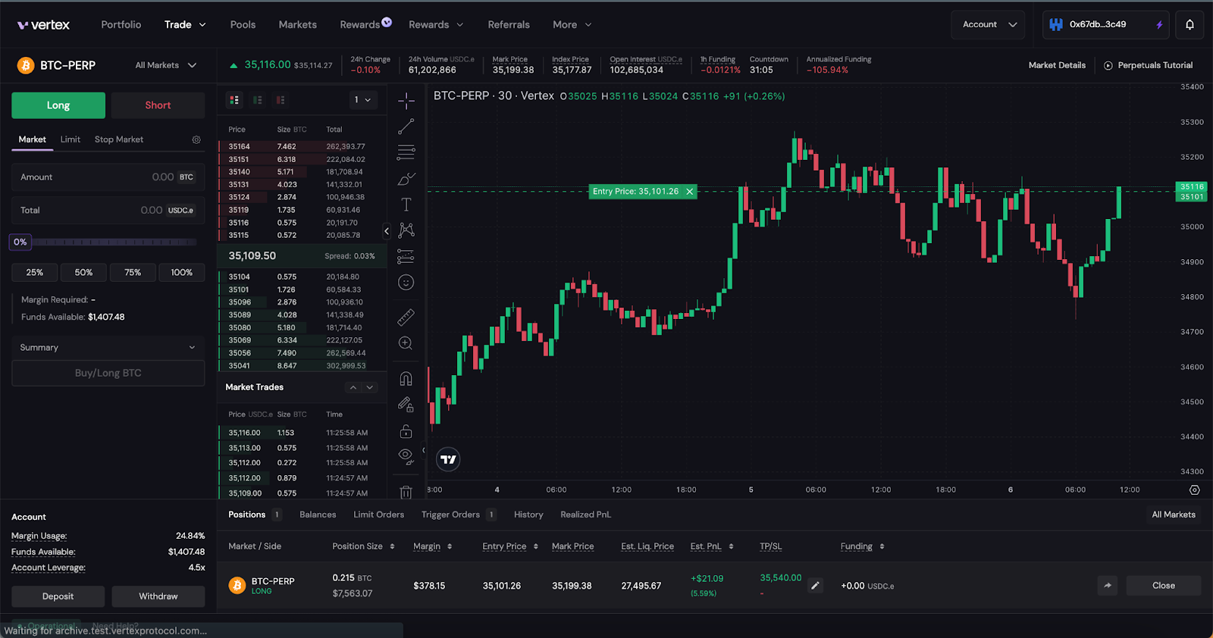The width and height of the screenshot is (1213, 638).
Task: Delete drawings with trash icon
Action: (x=406, y=493)
